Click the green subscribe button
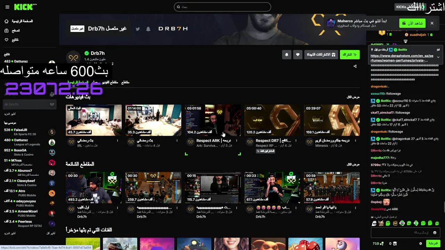Image resolution: width=445 pixels, height=250 pixels. 350,55
